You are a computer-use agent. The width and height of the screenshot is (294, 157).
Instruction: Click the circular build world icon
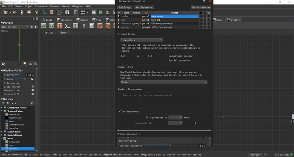tap(59, 12)
